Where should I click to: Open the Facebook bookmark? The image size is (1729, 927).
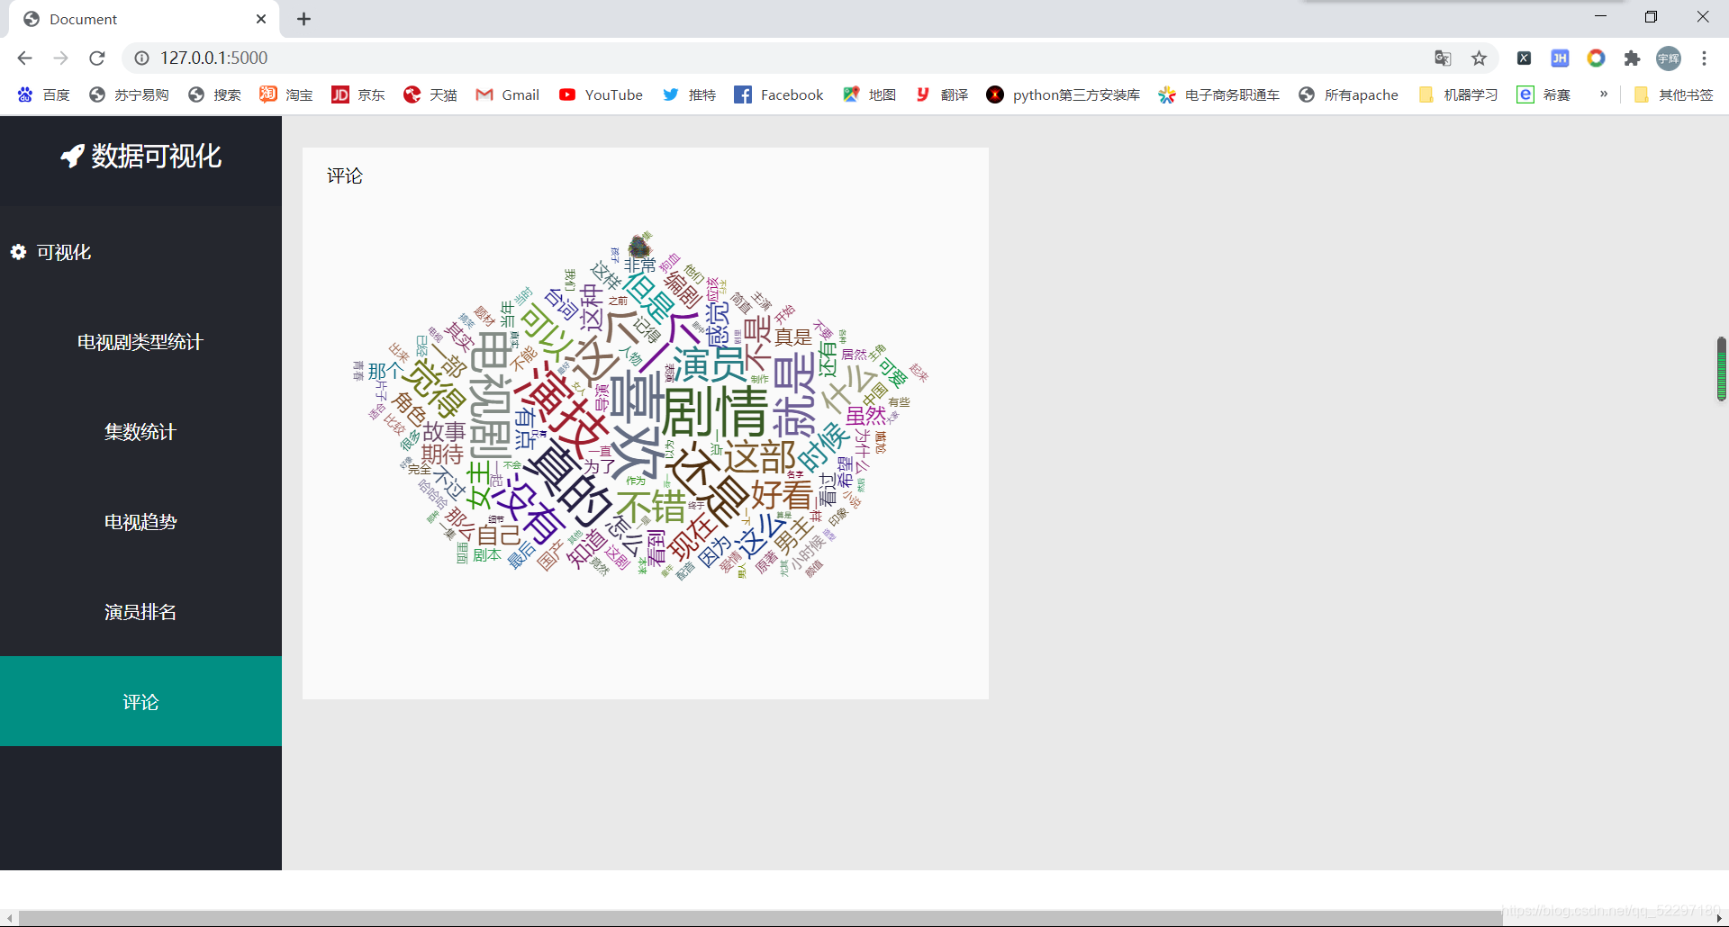[778, 94]
